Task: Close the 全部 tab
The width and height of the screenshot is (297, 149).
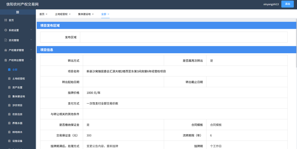Action: (108, 14)
